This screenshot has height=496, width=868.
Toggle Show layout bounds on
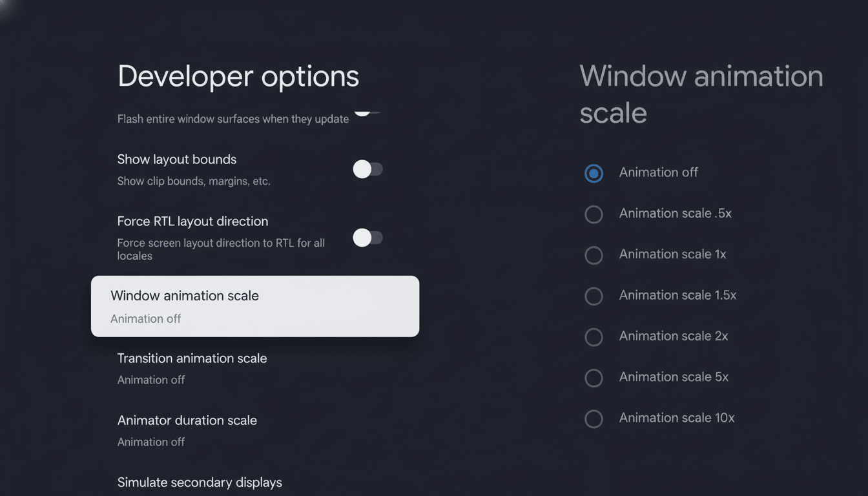click(368, 169)
